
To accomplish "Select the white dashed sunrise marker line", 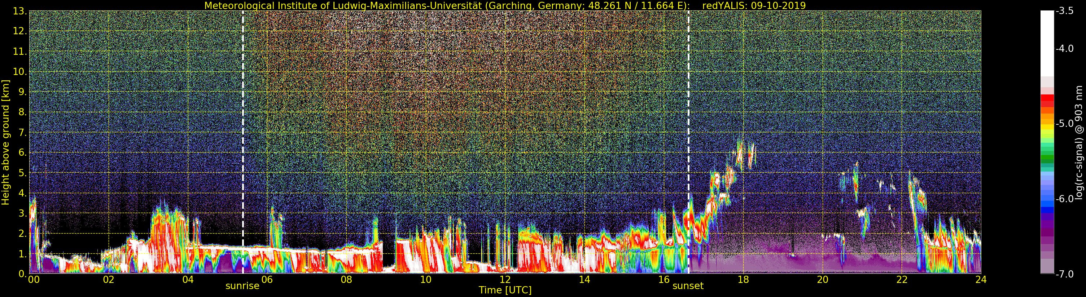I will (x=243, y=142).
